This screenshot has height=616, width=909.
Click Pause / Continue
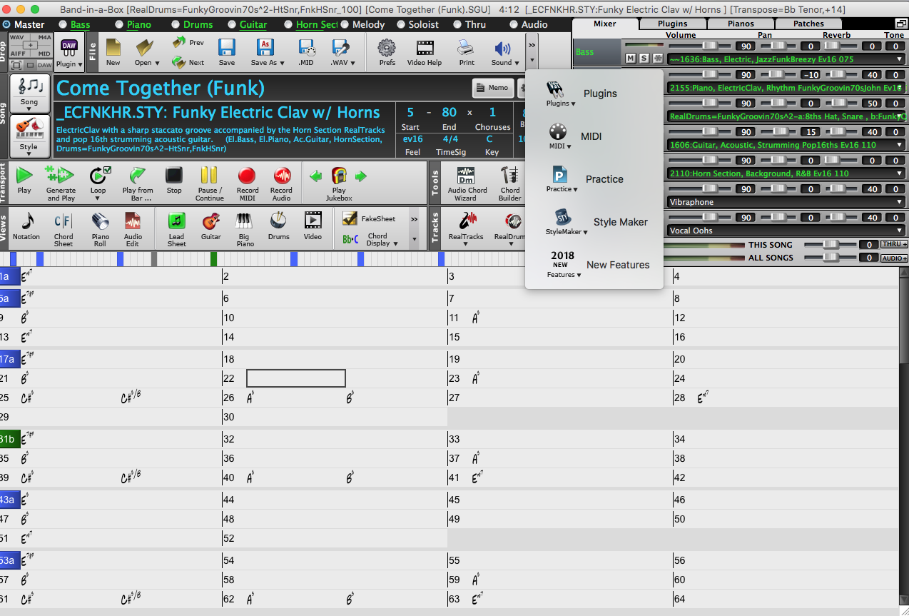[210, 183]
